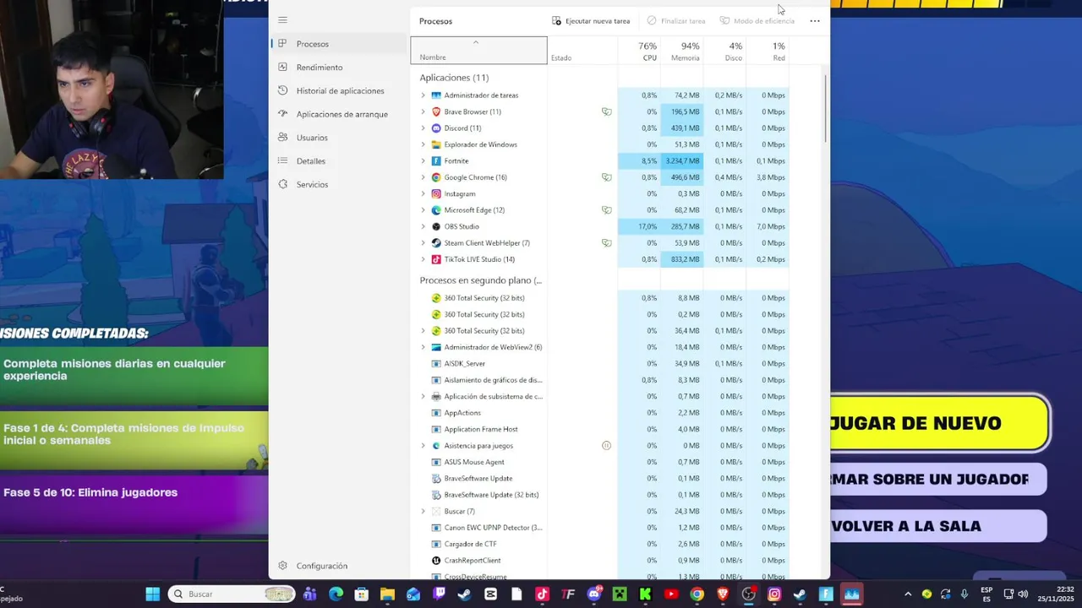Open the Windows Start menu
This screenshot has height=608, width=1082.
click(x=153, y=594)
